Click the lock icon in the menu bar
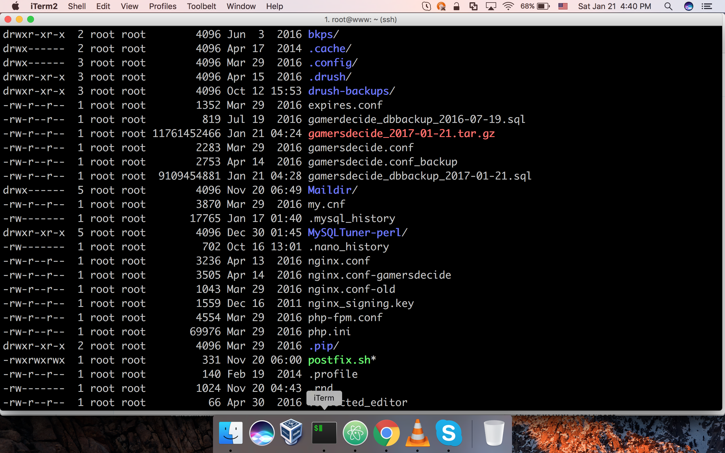This screenshot has height=453, width=725. [x=457, y=6]
